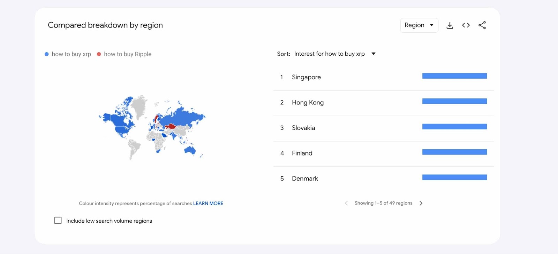Open the LEARN MORE link
This screenshot has width=558, height=254.
[208, 204]
